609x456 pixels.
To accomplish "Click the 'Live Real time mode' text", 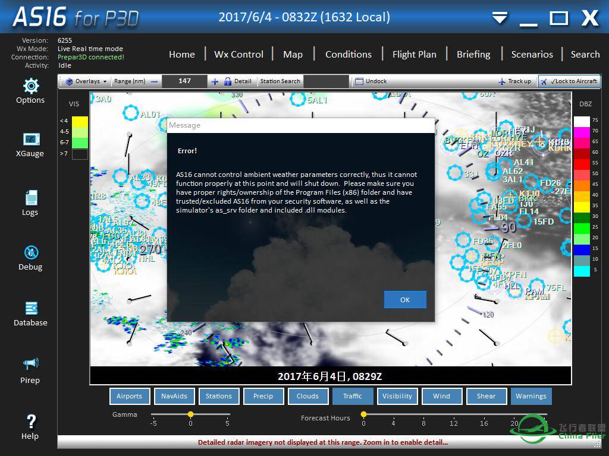I will click(90, 49).
